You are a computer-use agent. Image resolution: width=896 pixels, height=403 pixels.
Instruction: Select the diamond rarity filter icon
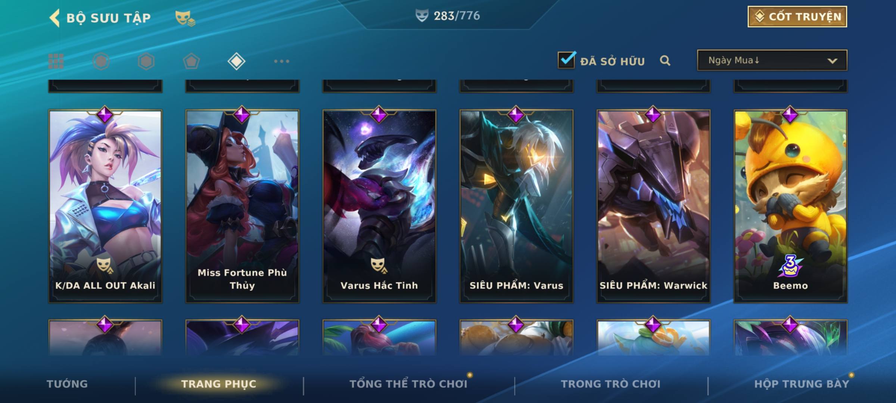click(236, 61)
